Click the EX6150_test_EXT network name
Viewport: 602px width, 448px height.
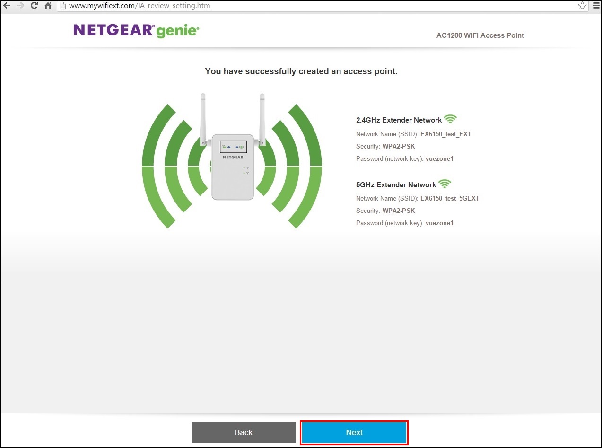(x=445, y=134)
